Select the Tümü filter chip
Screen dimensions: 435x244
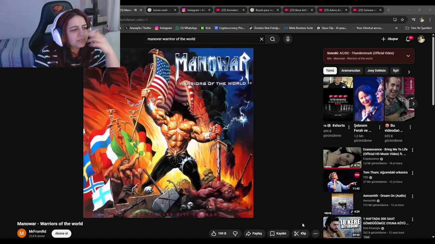point(330,70)
